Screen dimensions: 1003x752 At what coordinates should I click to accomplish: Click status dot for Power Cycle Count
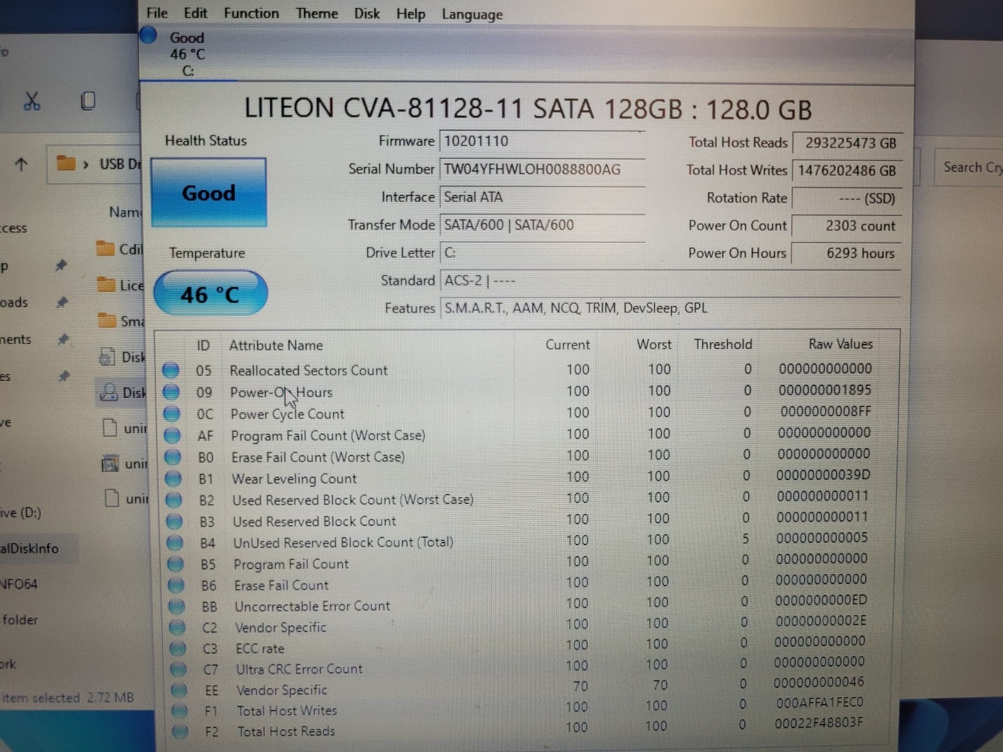click(x=172, y=414)
